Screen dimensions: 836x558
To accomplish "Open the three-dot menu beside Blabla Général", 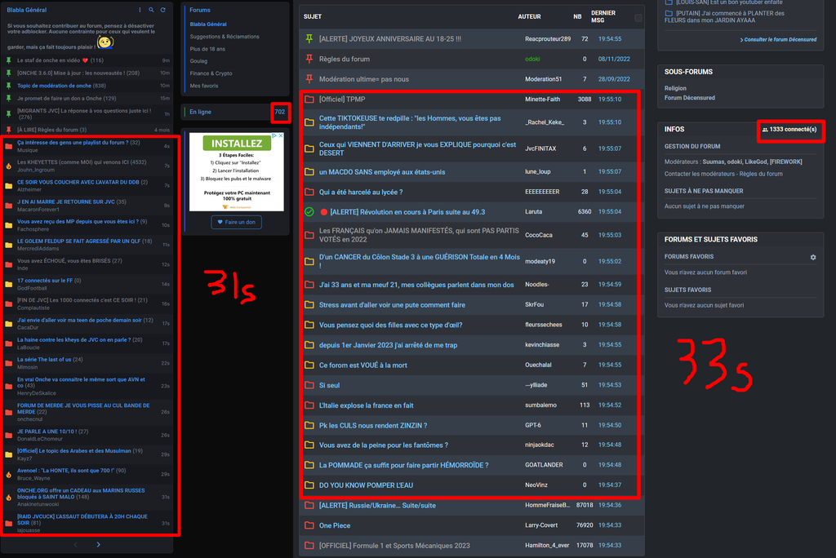I will coord(140,10).
